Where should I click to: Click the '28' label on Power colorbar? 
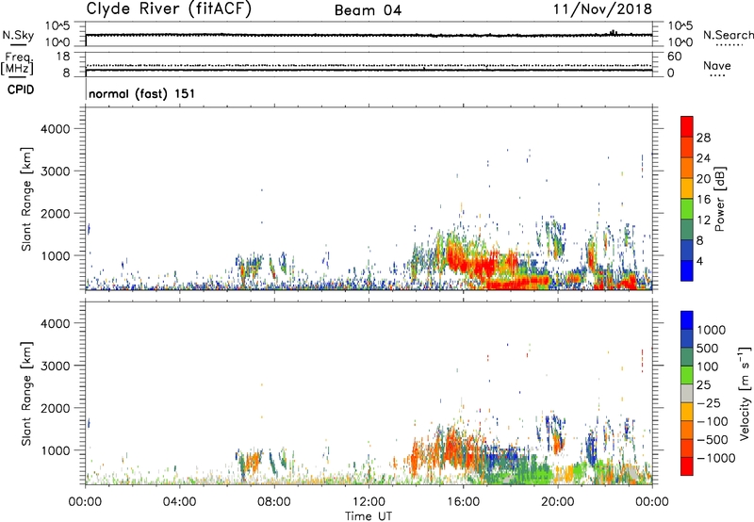coord(703,138)
